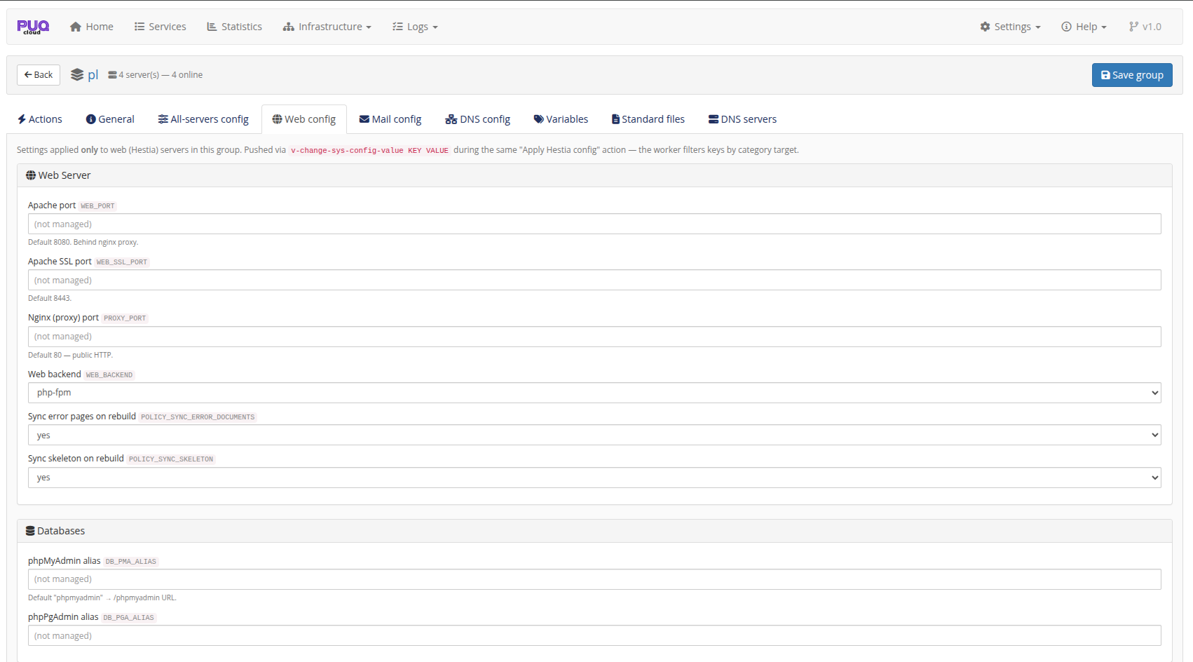
Task: Select the Web config tab
Action: (304, 119)
